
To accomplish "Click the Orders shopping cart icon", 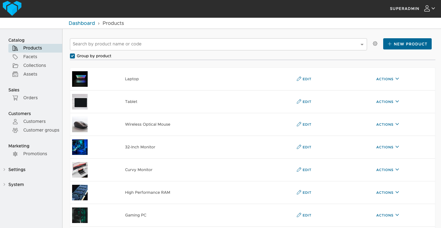I will pyautogui.click(x=15, y=98).
